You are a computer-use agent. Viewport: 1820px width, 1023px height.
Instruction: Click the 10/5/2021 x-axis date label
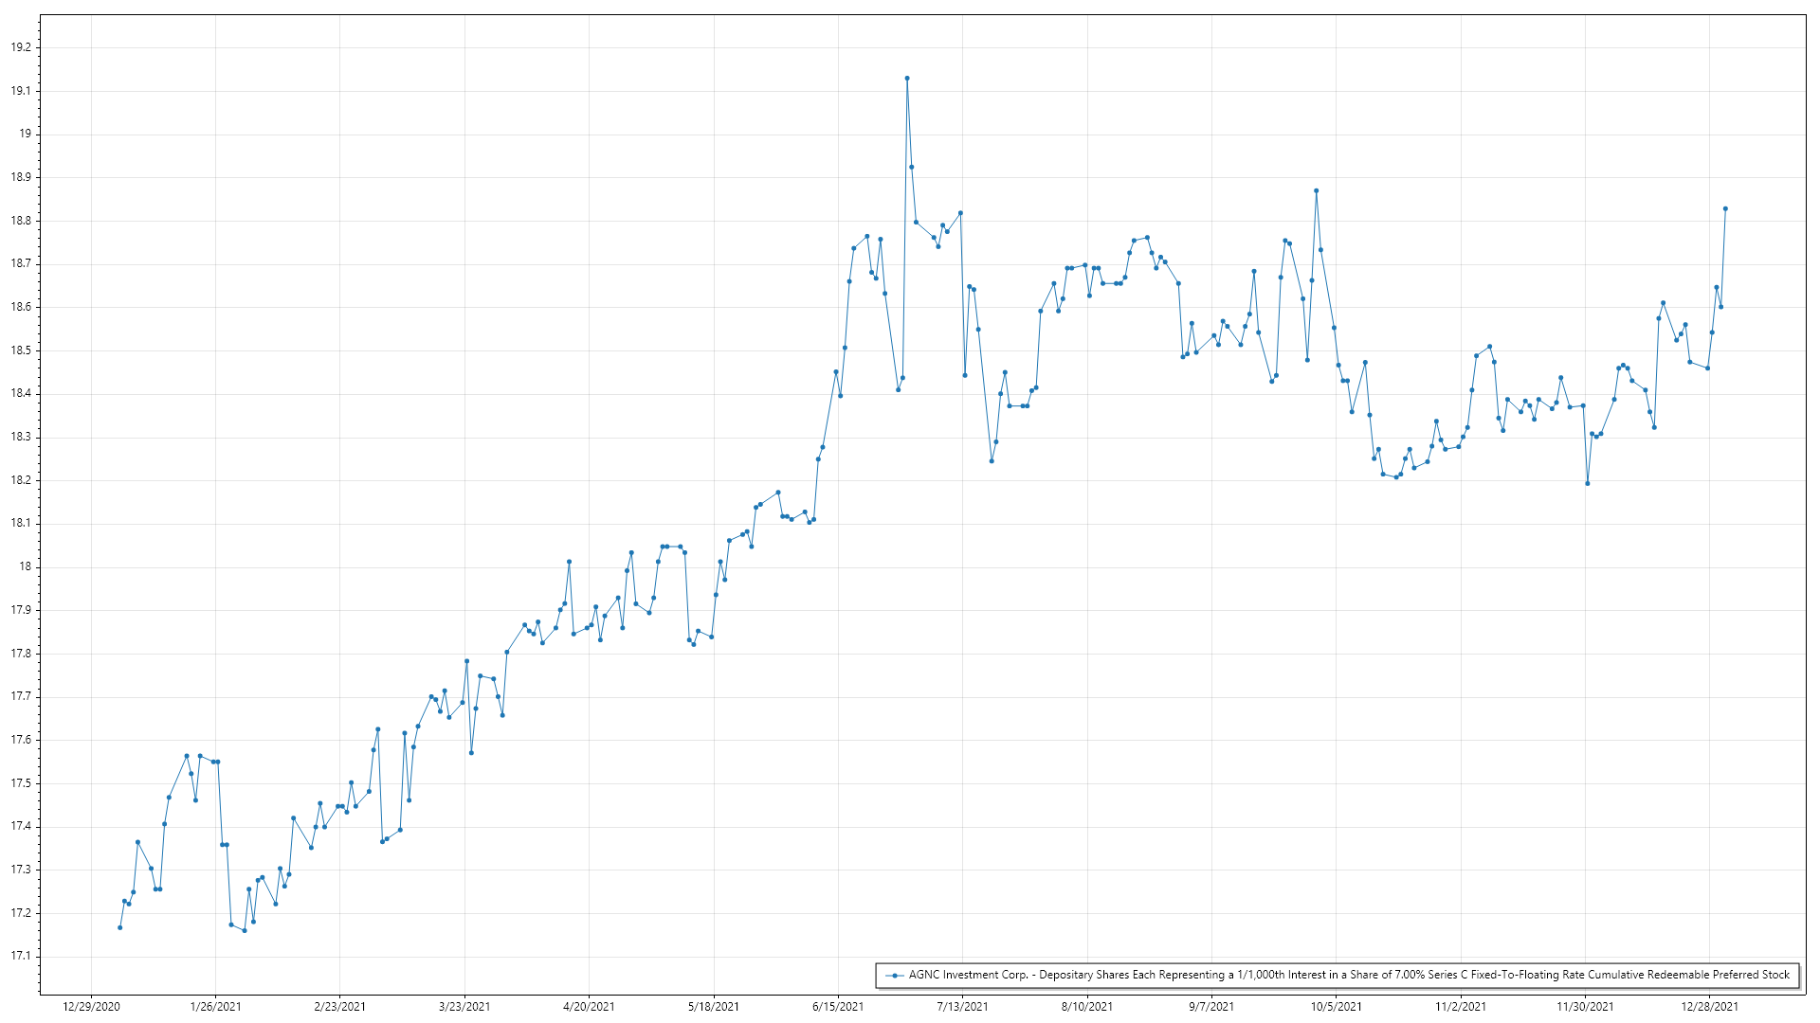(x=1337, y=1006)
